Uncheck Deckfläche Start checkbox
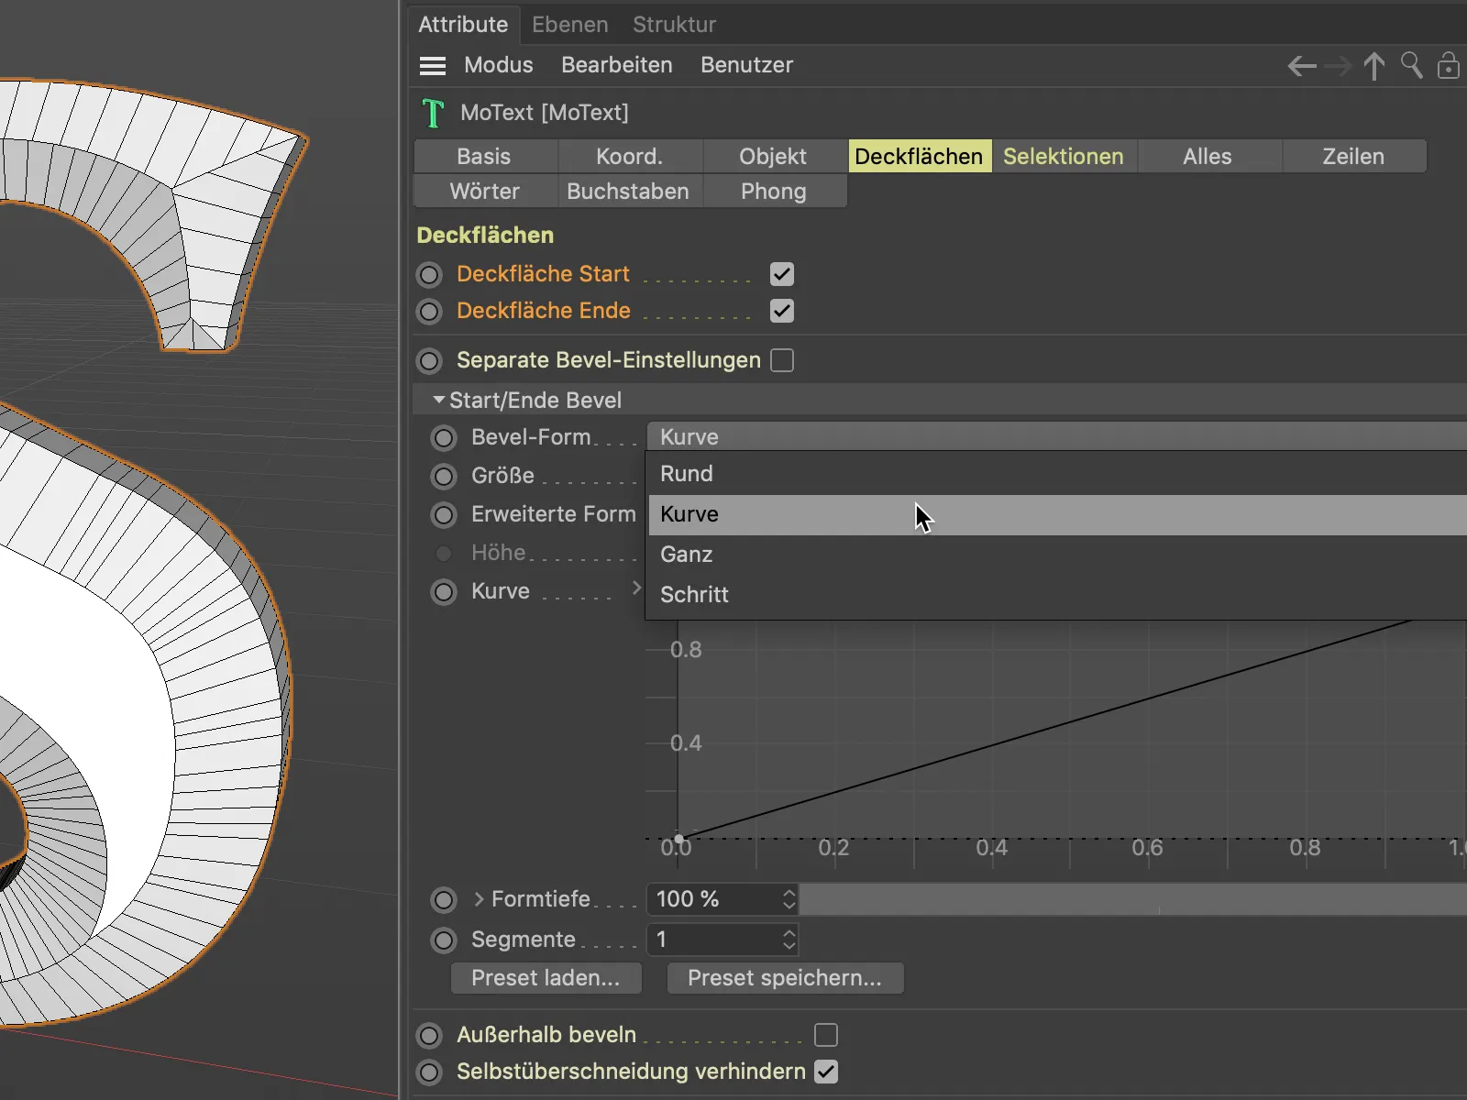This screenshot has width=1467, height=1100. click(782, 274)
